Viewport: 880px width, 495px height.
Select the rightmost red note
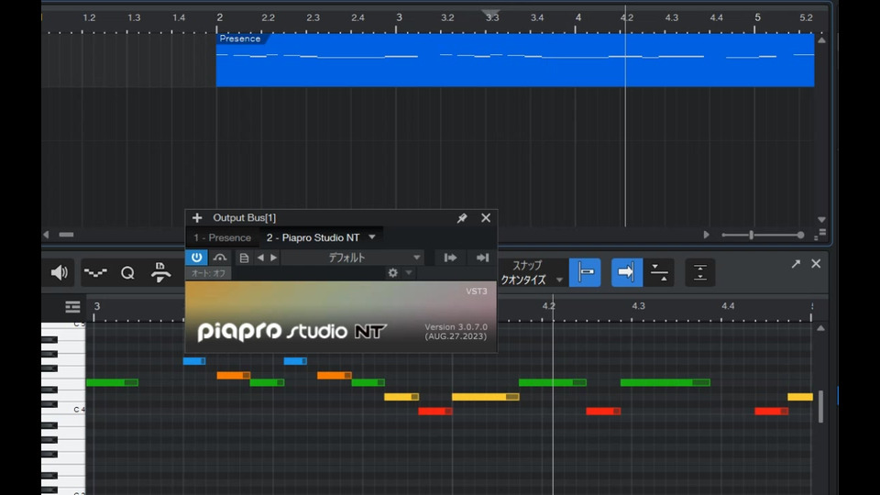pos(771,412)
